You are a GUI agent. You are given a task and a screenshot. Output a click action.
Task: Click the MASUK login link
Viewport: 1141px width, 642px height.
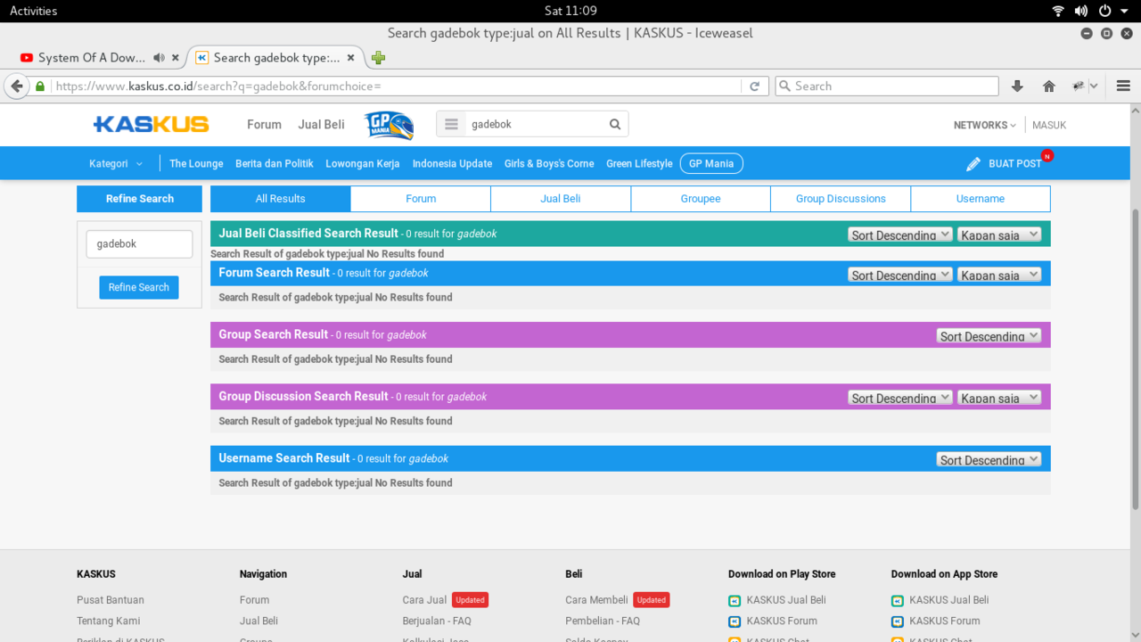[1049, 125]
